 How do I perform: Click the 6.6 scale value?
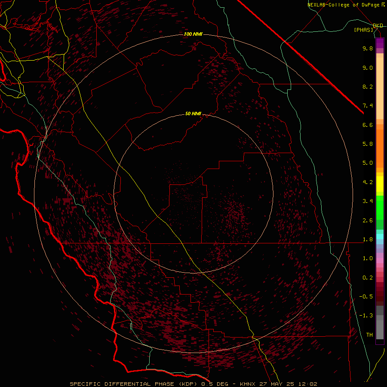click(368, 125)
